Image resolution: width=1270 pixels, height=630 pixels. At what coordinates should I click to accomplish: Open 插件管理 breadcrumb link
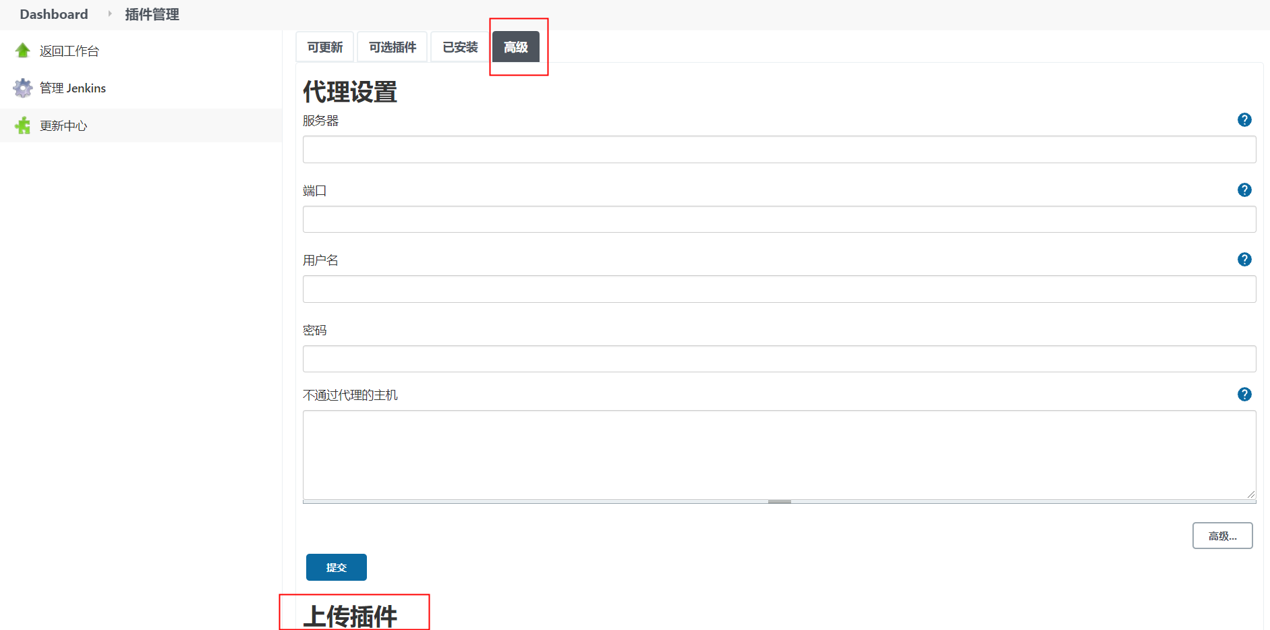coord(152,14)
